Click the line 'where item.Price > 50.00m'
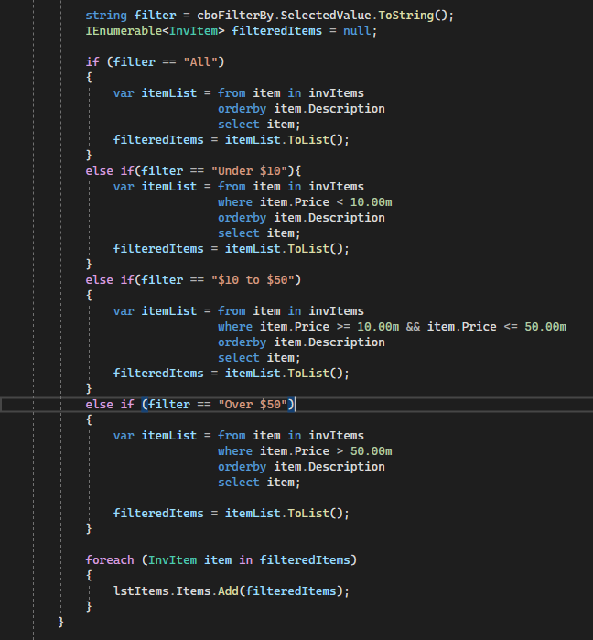Screen dimensions: 593x640 (x=305, y=451)
